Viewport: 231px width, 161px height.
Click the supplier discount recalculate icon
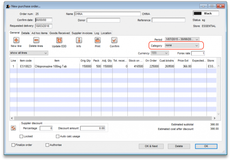pyautogui.click(x=13, y=128)
